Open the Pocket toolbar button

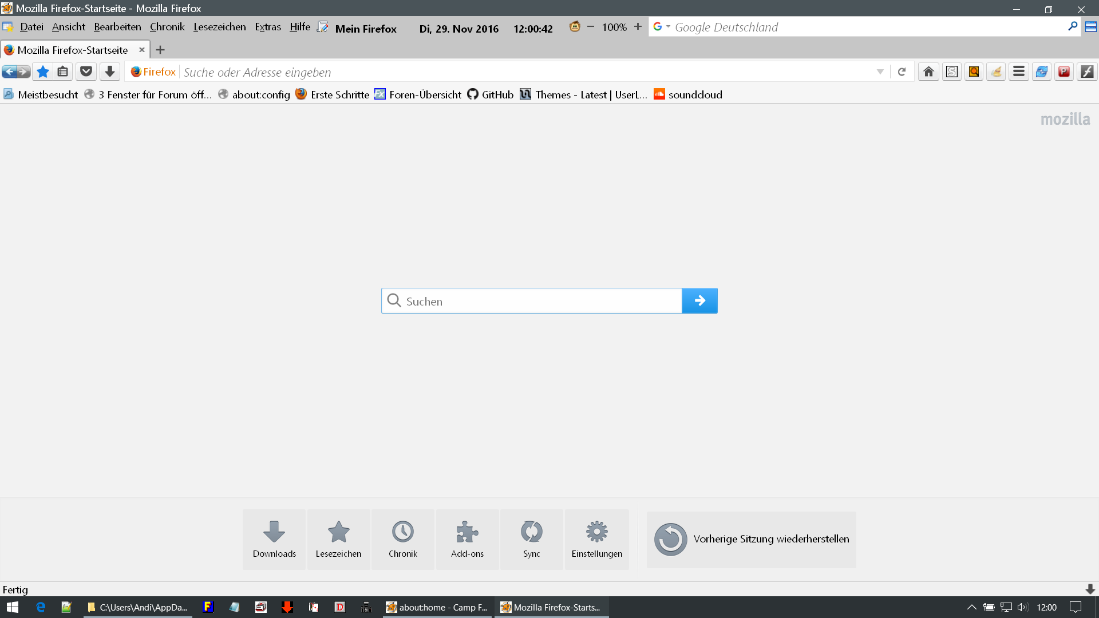[x=86, y=72]
